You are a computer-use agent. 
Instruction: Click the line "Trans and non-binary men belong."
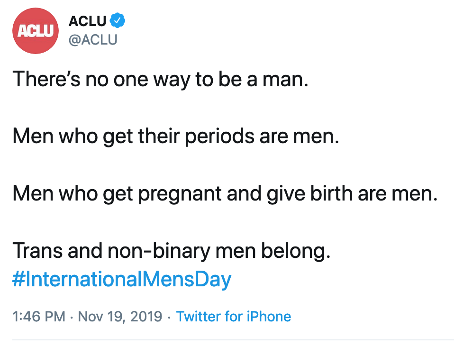click(x=171, y=251)
